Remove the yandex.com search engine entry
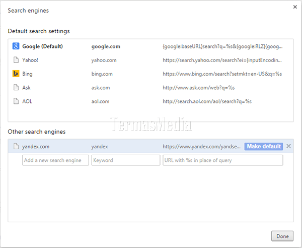 (288, 146)
